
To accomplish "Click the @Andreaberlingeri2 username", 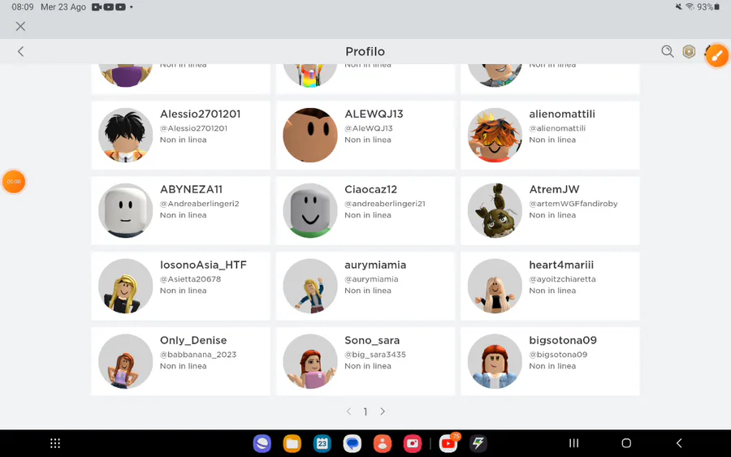I will click(x=200, y=204).
